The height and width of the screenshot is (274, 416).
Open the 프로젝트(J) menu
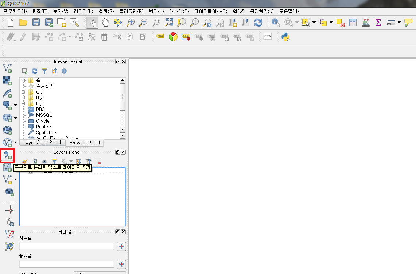(15, 11)
